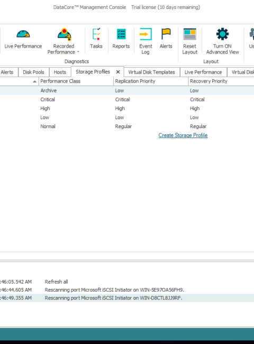Turn ON Advanced View gear icon
Viewport: 254px width, 344px height.
click(x=222, y=34)
